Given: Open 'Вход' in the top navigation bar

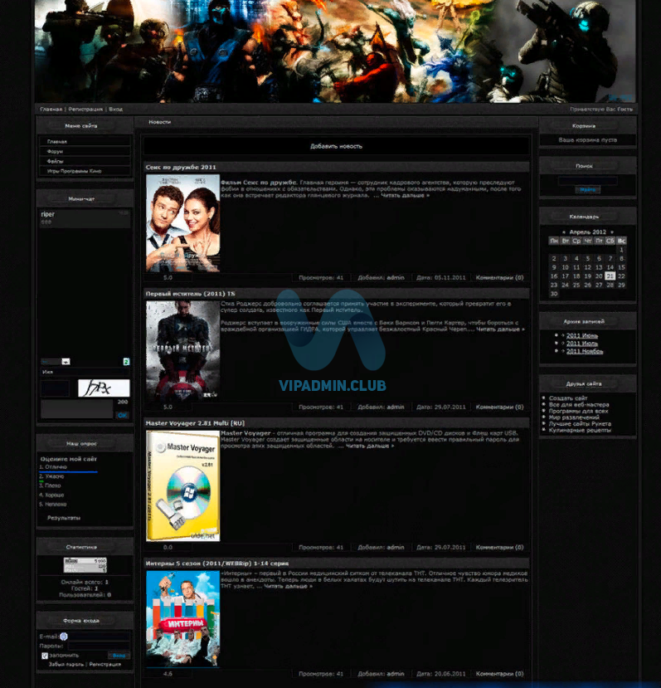Looking at the screenshot, I should [116, 110].
